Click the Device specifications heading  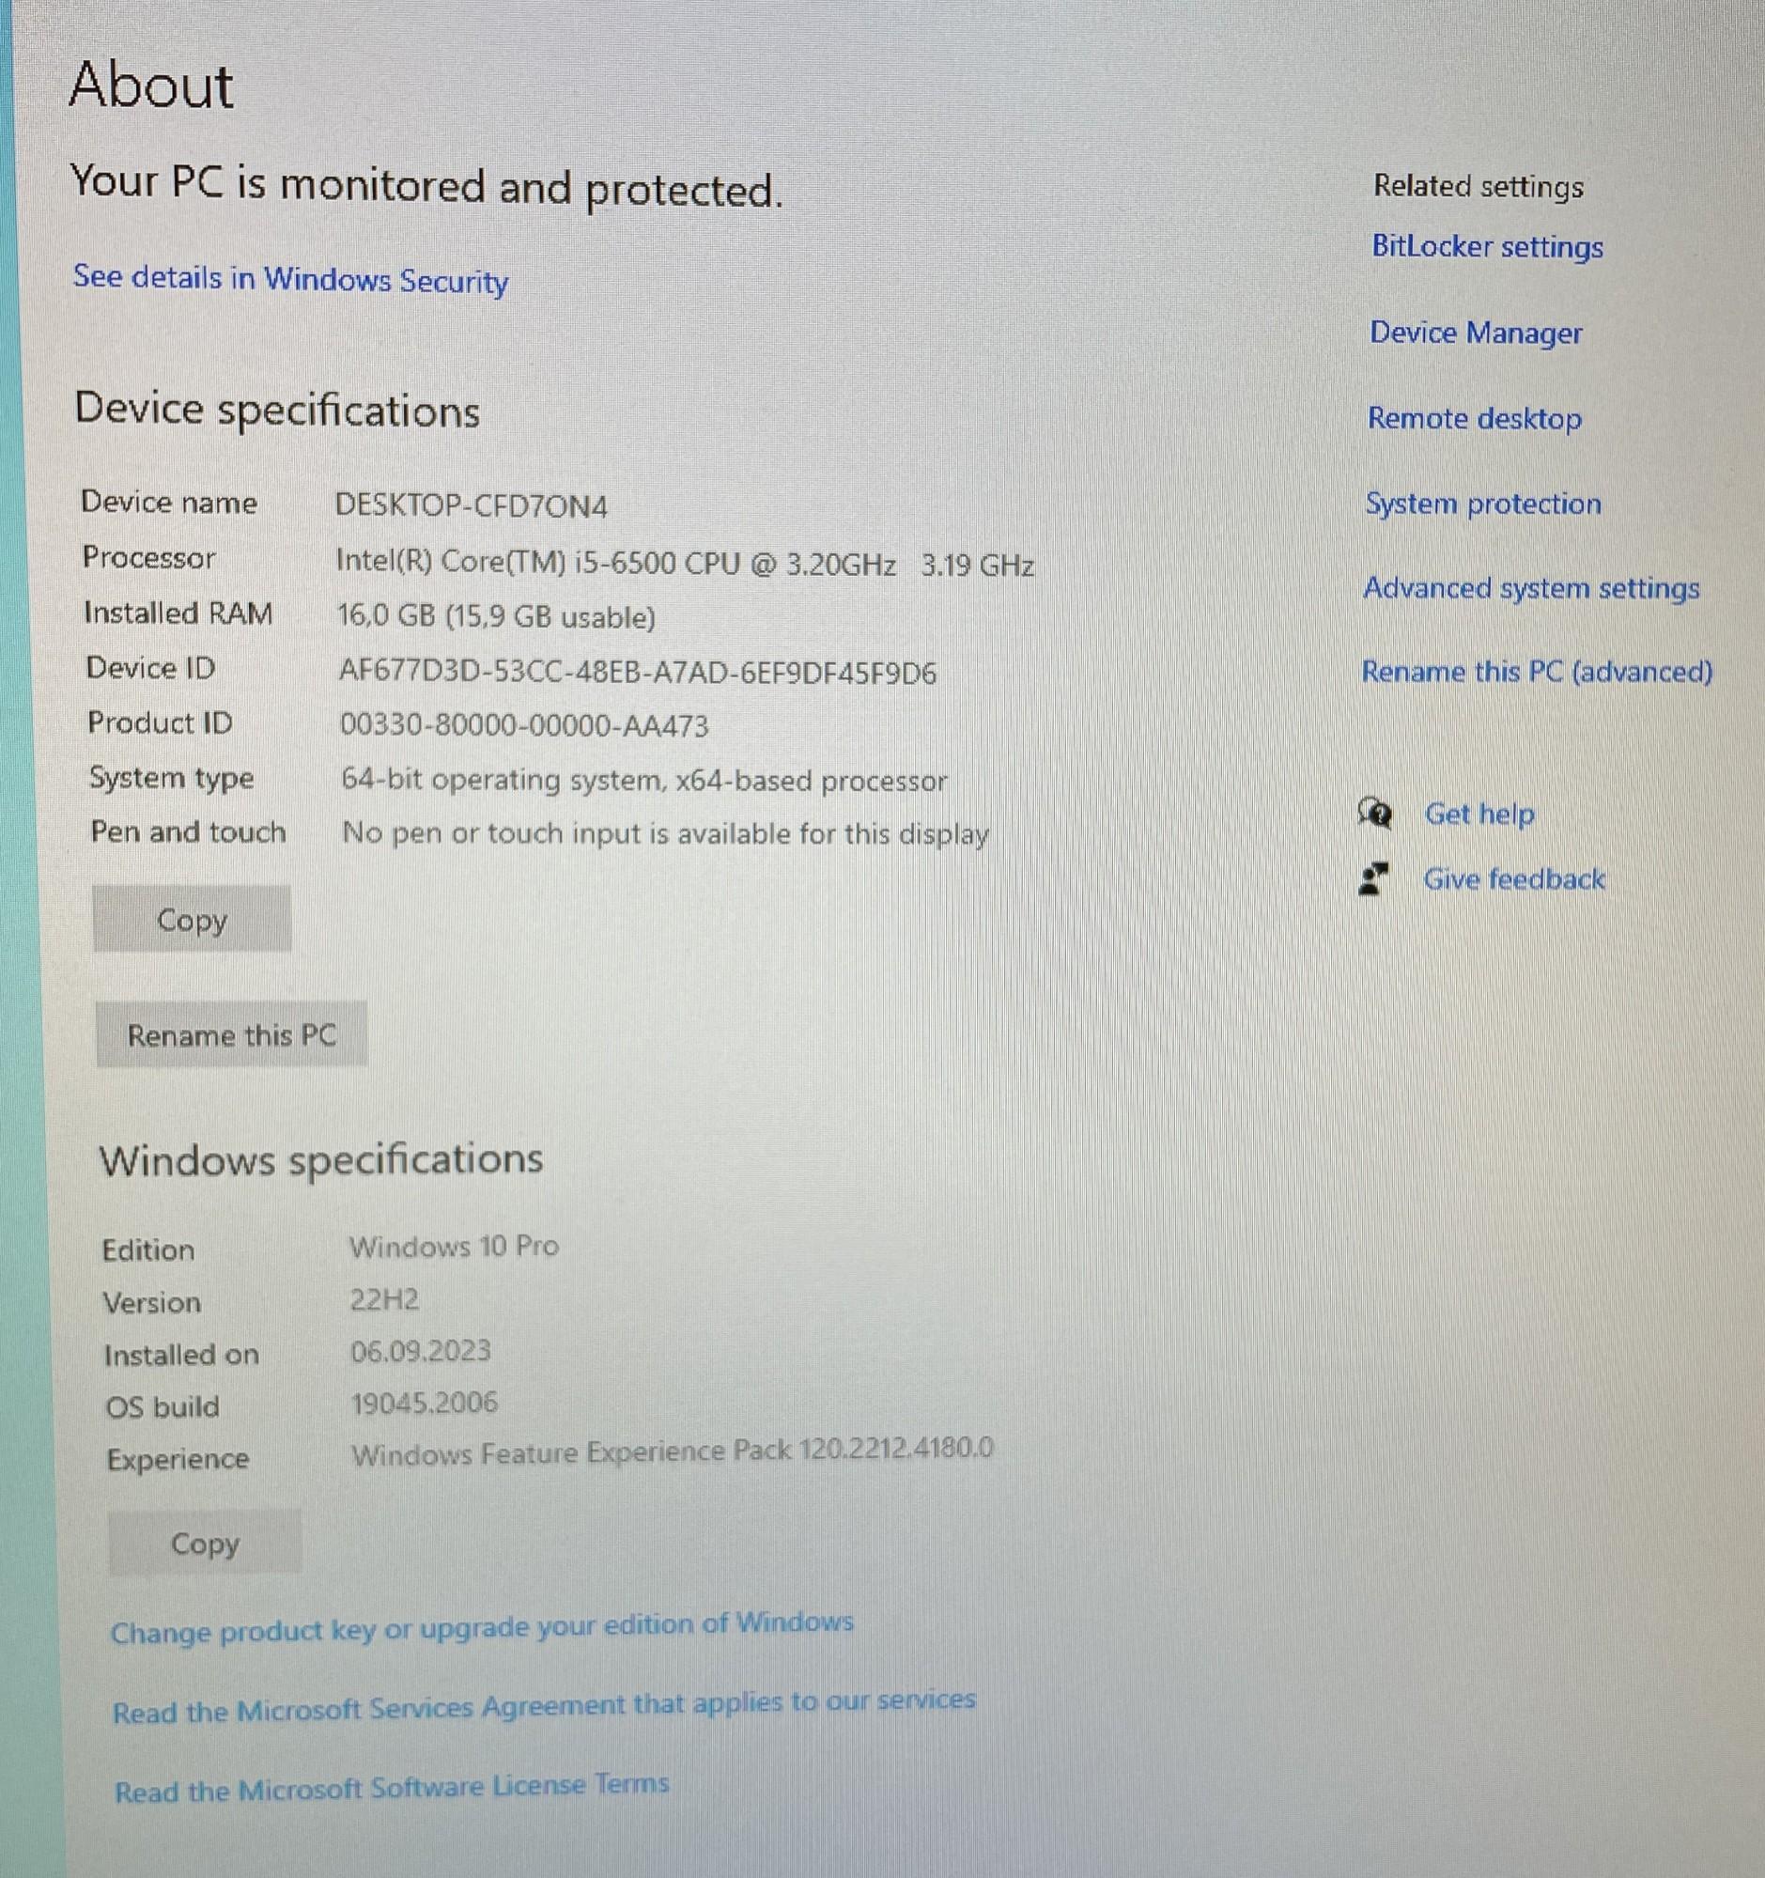click(x=278, y=410)
